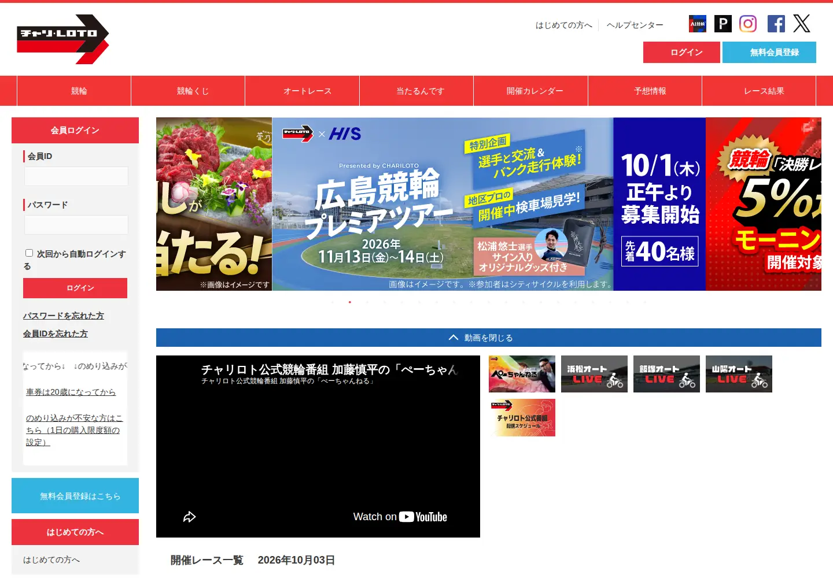The height and width of the screenshot is (578, 833).
Task: Toggle 次回から自動ログインする checkbox
Action: tap(29, 253)
